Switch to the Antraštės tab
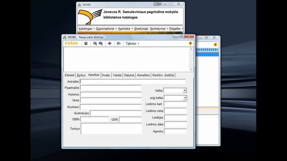Image resolution: width=287 pixels, height=161 pixels. [x=143, y=75]
